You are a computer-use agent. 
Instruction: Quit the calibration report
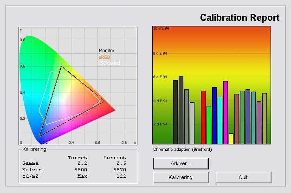[244, 177]
